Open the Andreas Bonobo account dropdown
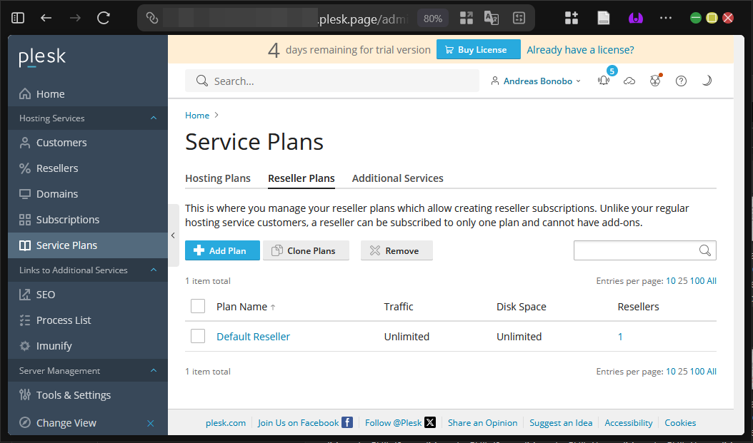Viewport: 753px width, 443px height. [535, 81]
